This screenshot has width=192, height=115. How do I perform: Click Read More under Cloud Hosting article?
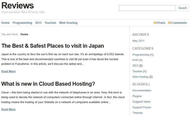pos(8,109)
